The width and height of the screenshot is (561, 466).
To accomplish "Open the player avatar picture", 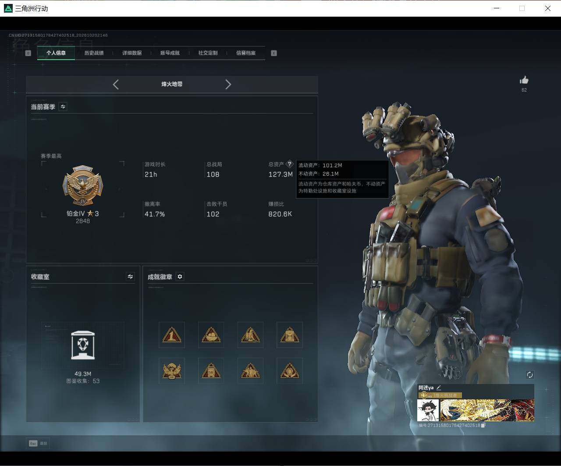I will pos(428,410).
